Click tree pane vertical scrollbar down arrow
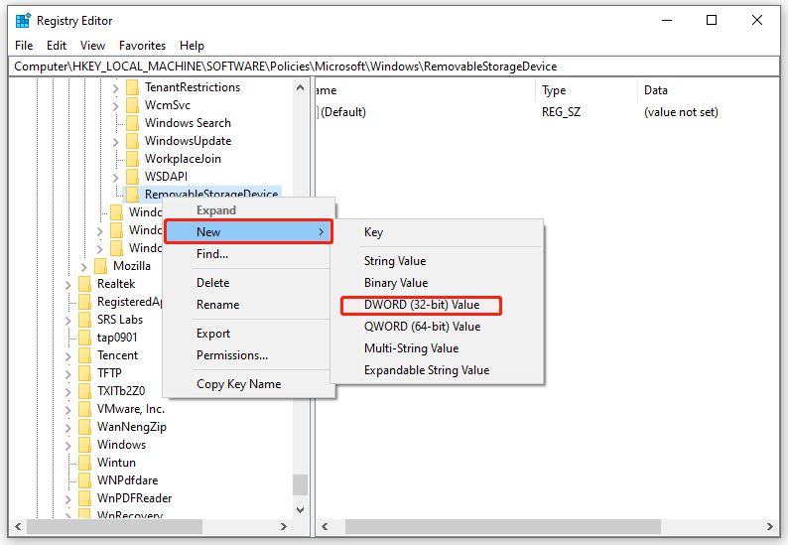Viewport: 788px width, 545px height. click(x=301, y=510)
